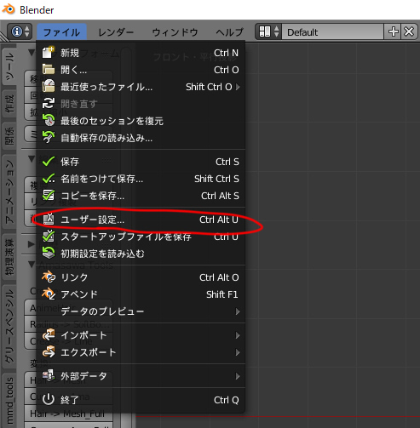The image size is (420, 428).
Task: Open the ウィンドウ menu
Action: click(x=175, y=32)
